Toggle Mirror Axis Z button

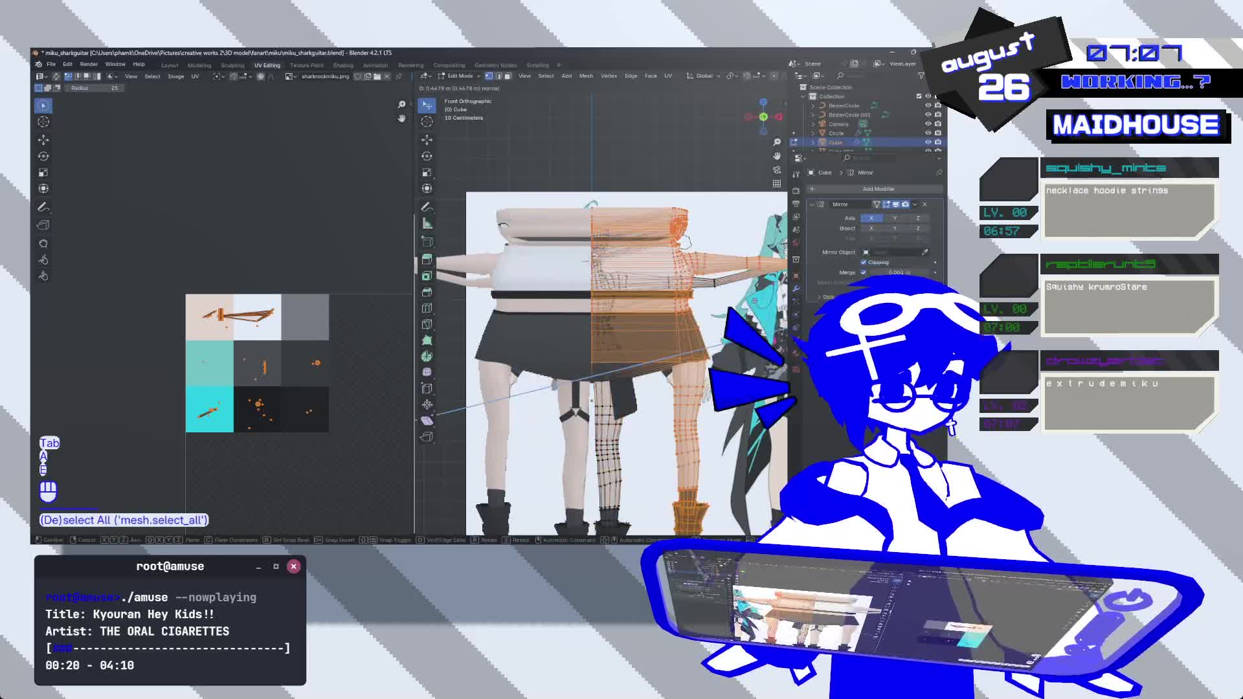tap(918, 218)
